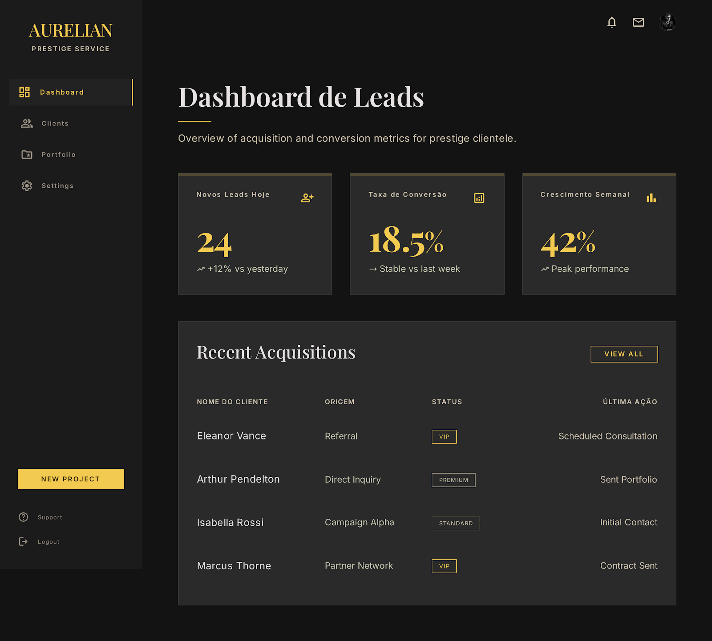This screenshot has width=712, height=641.
Task: Click the Status column header
Action: 447,402
